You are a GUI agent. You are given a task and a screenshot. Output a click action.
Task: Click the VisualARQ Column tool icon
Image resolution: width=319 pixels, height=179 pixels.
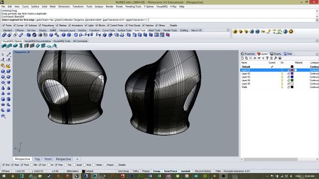(x=21, y=46)
